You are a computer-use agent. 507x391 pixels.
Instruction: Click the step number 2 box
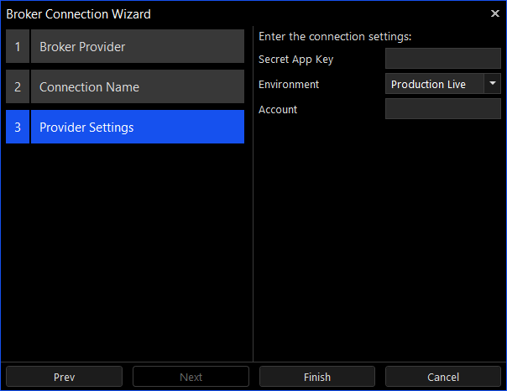click(x=18, y=86)
